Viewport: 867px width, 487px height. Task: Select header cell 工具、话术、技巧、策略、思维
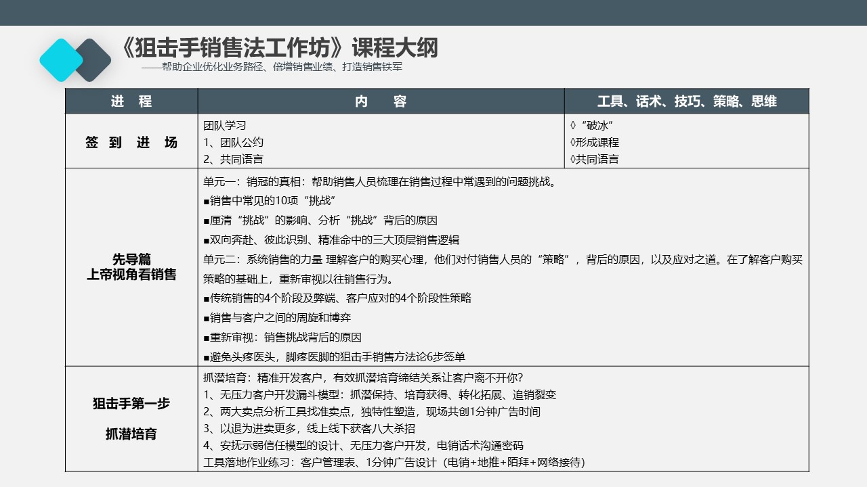687,101
